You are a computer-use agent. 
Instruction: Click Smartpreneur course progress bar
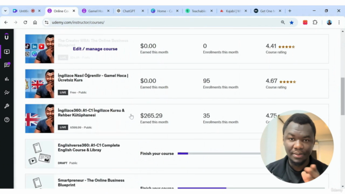251,188
